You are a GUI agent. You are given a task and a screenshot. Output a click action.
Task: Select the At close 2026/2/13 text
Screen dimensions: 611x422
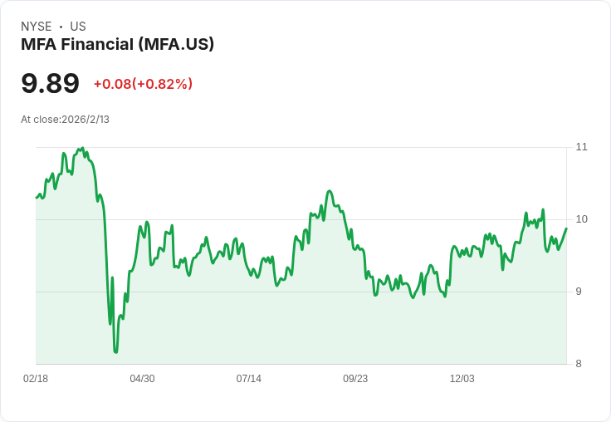(65, 120)
